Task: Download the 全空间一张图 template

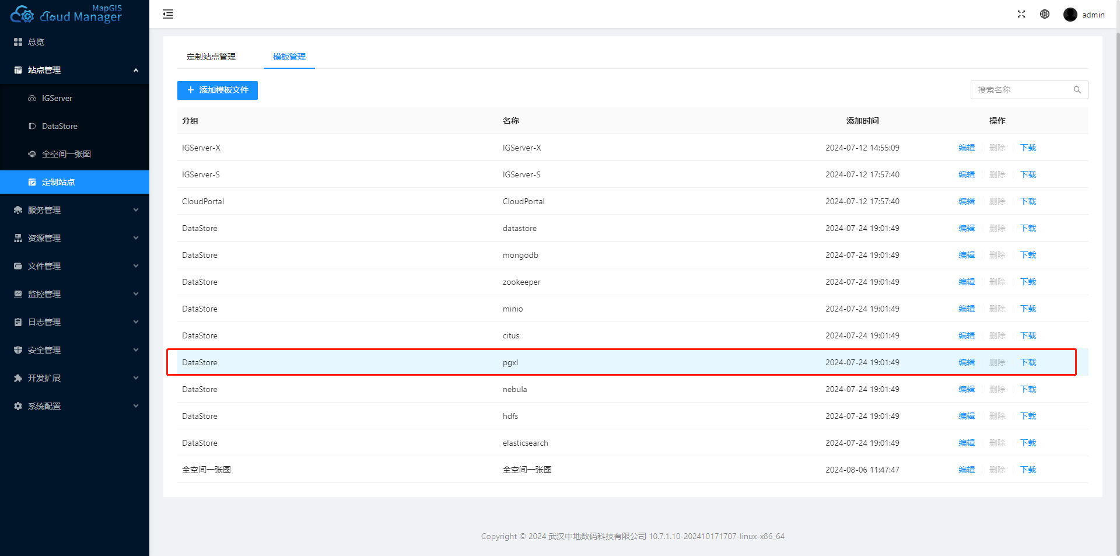Action: point(1028,470)
